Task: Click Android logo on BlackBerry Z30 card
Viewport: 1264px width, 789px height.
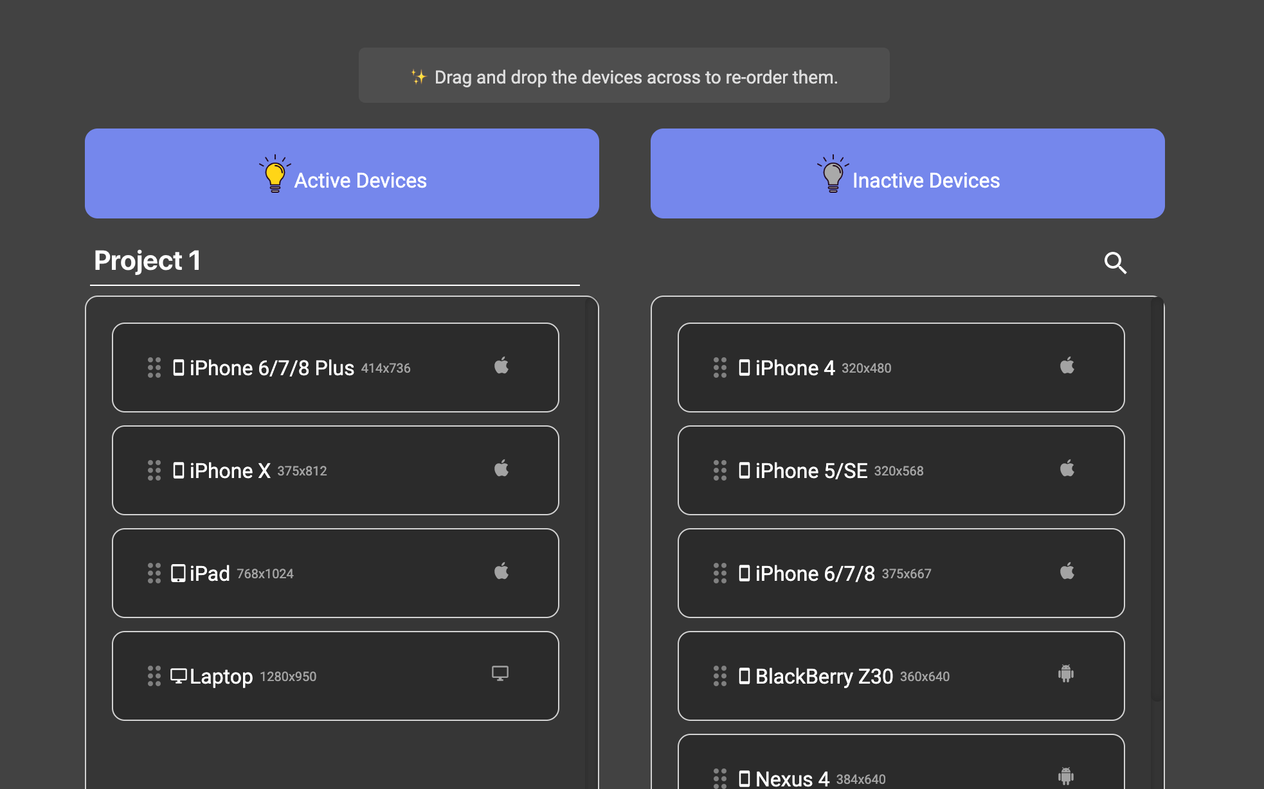Action: click(x=1066, y=673)
